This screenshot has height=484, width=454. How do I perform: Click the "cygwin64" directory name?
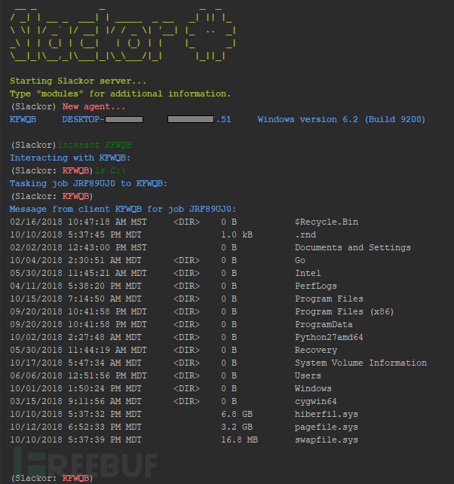pos(316,402)
